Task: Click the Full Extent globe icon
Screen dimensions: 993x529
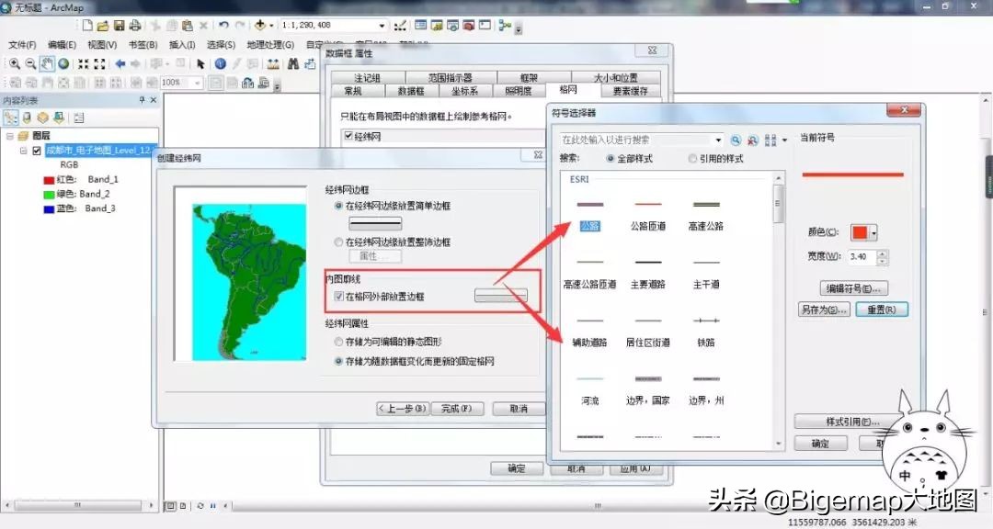Action: tap(62, 63)
